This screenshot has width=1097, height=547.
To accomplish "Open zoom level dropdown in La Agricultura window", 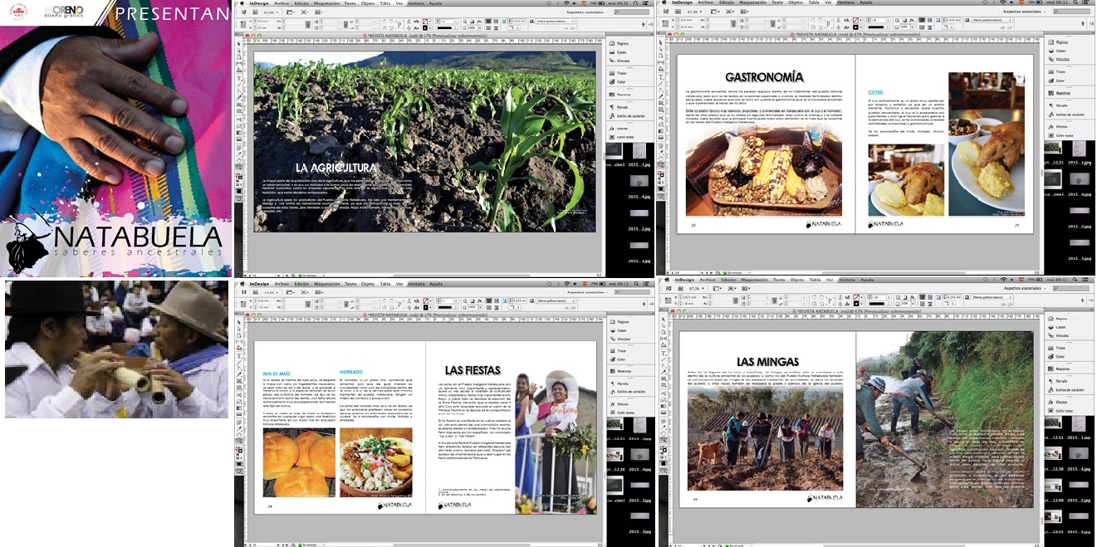I will (271, 12).
